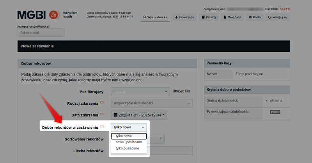Click the magnifier icon in Wyszukiwarka
This screenshot has height=163, width=312.
click(145, 18)
